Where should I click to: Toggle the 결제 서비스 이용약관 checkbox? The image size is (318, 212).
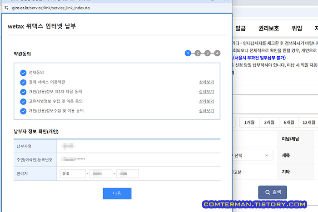23,82
